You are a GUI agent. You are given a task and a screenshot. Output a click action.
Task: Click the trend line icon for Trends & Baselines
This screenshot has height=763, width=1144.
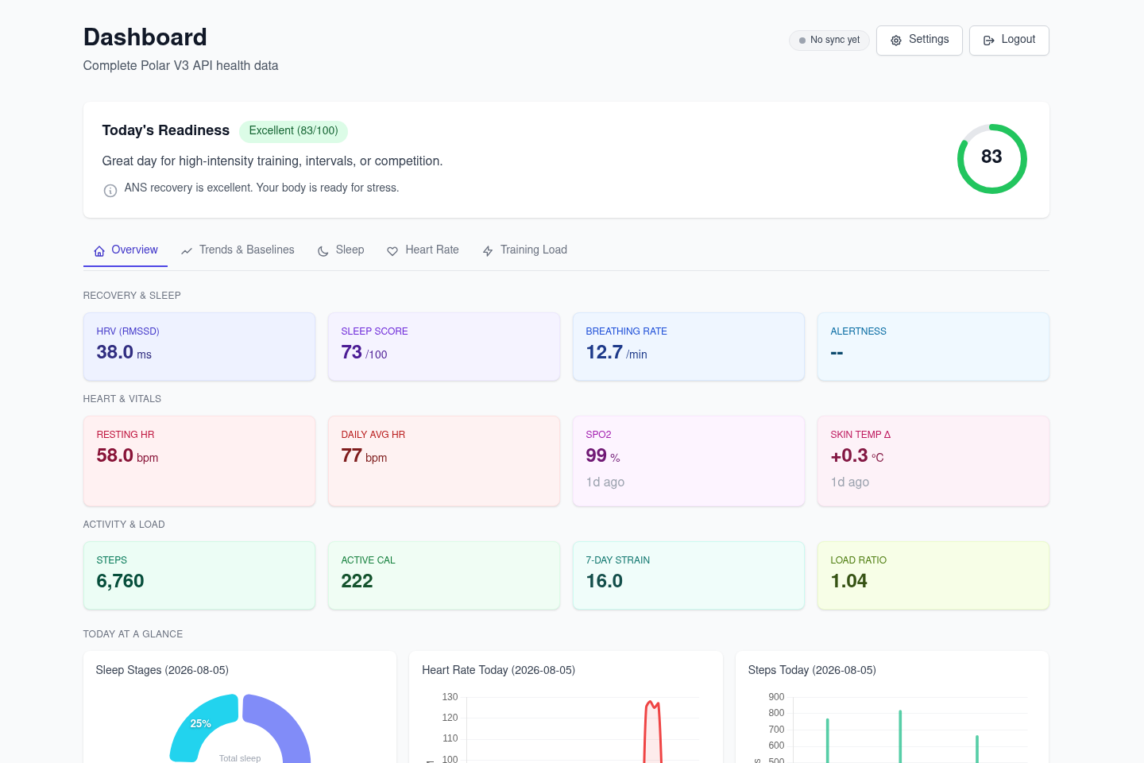click(187, 251)
